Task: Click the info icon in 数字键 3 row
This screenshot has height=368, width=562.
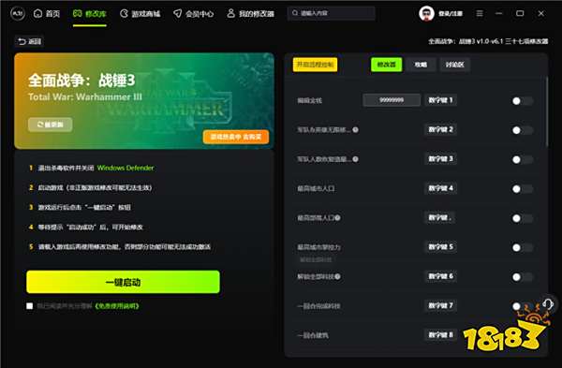Action: [355, 159]
